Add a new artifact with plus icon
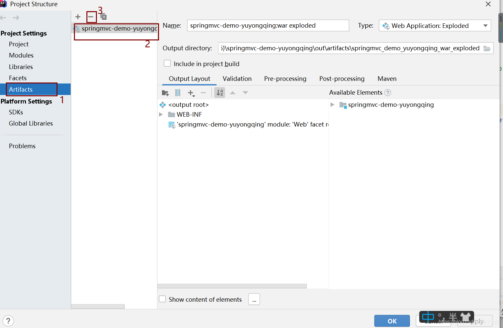This screenshot has height=328, width=503. (x=78, y=17)
